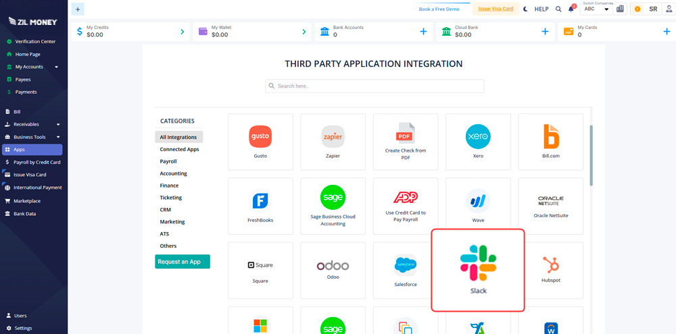This screenshot has width=676, height=334.
Task: Open the notifications bell
Action: (571, 9)
